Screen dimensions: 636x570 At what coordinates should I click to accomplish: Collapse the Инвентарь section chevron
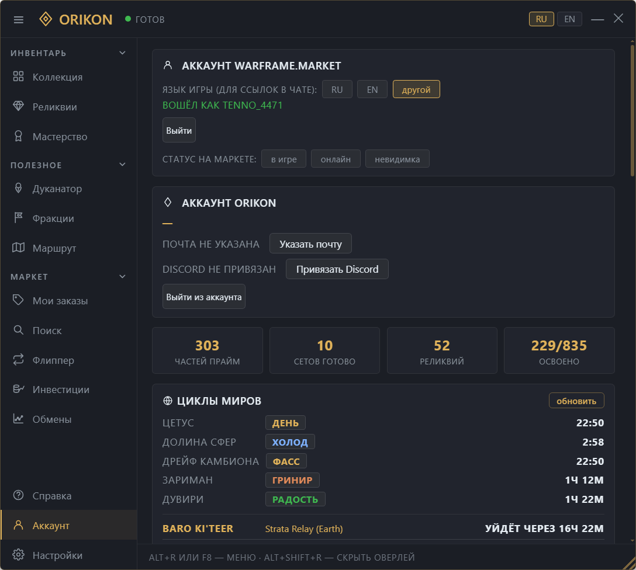pyautogui.click(x=123, y=53)
